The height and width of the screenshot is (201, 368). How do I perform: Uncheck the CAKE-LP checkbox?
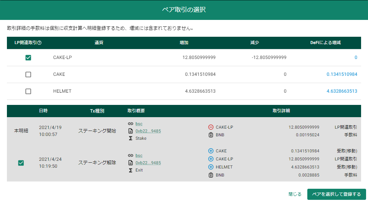pos(28,57)
